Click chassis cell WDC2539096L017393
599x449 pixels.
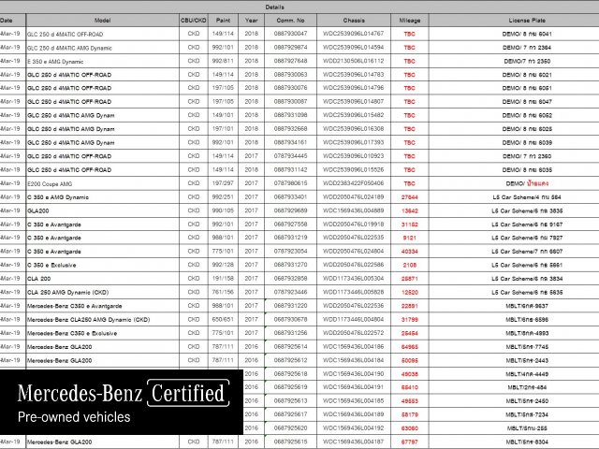tap(354, 142)
